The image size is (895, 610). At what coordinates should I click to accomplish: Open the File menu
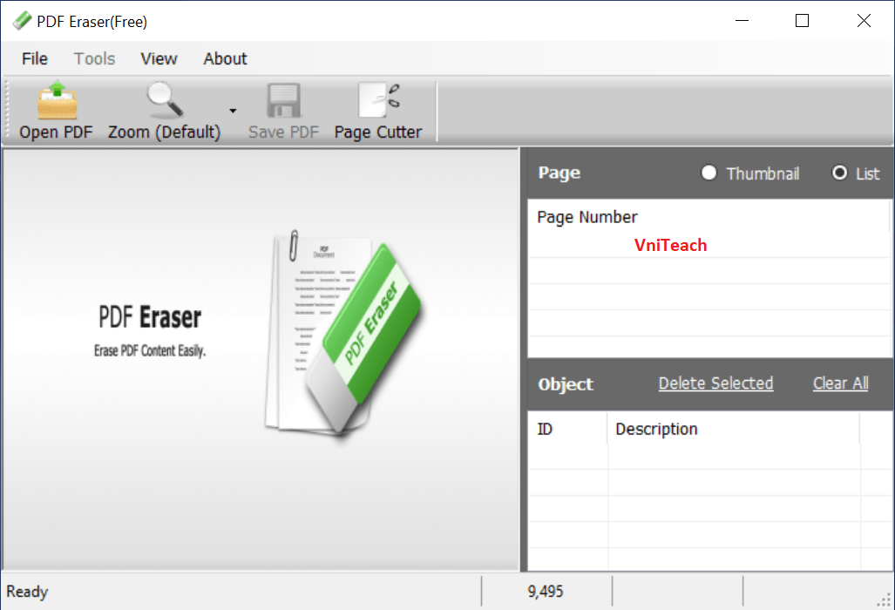coord(35,58)
